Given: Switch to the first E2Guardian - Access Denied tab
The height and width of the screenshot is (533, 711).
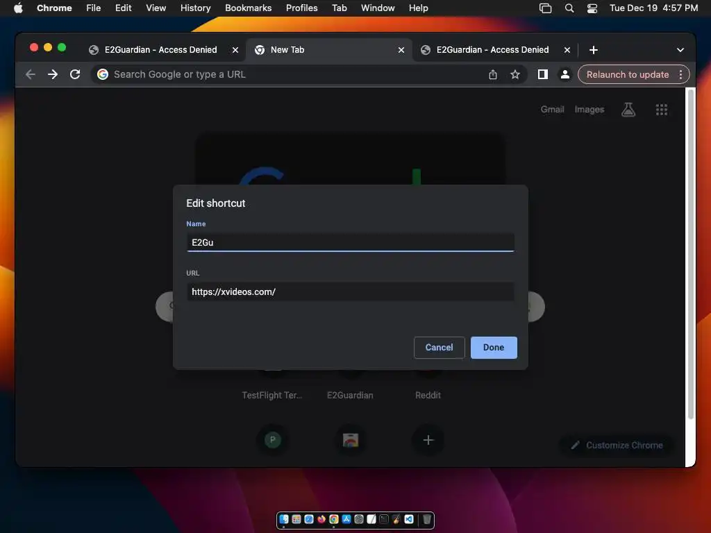Looking at the screenshot, I should (x=160, y=50).
